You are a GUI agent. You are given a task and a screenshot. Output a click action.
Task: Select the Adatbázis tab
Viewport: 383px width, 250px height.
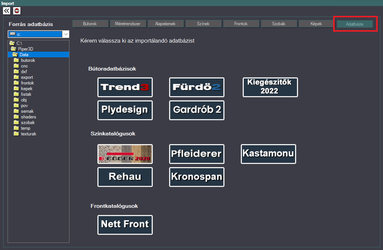click(355, 24)
